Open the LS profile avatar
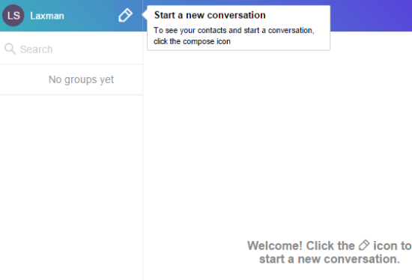The width and height of the screenshot is (412, 280). pyautogui.click(x=13, y=16)
